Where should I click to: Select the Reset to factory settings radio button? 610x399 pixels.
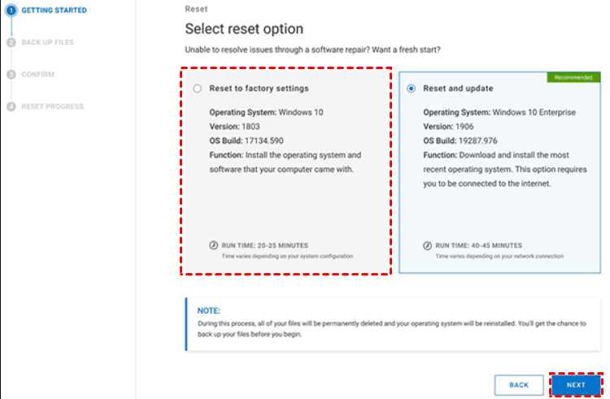[198, 89]
